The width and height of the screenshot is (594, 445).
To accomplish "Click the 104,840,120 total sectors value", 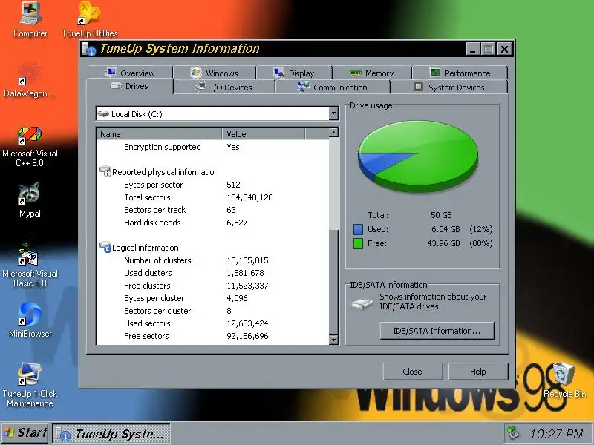I will (249, 197).
